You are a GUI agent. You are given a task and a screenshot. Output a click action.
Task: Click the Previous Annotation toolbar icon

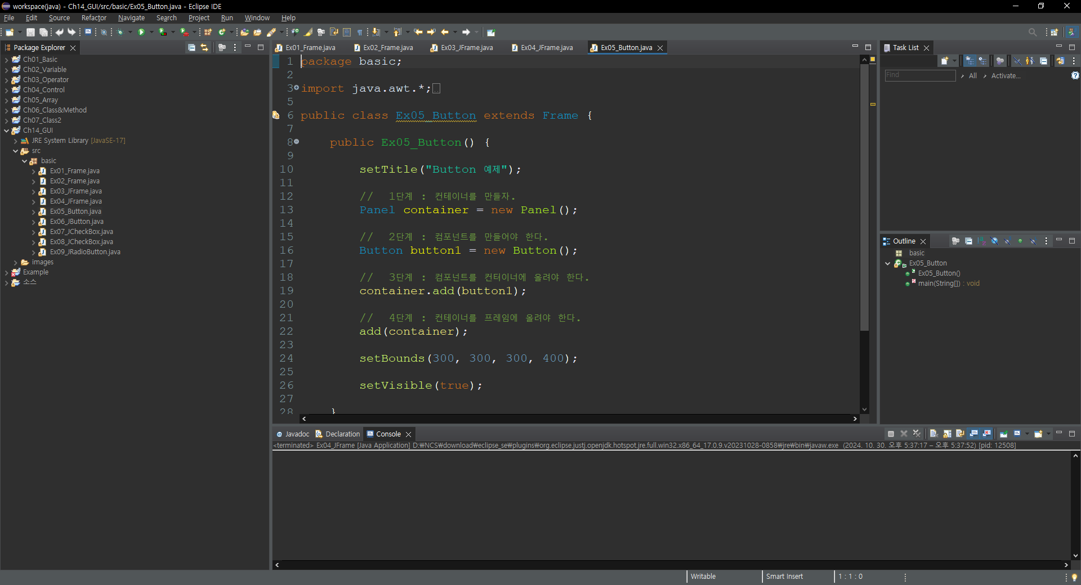[x=397, y=33]
